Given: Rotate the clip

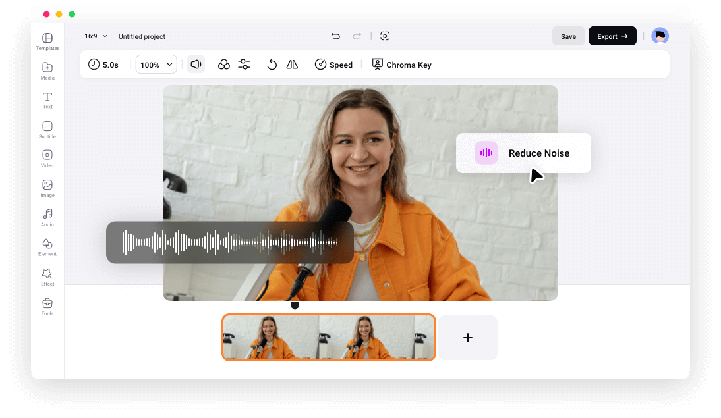Looking at the screenshot, I should pos(272,65).
